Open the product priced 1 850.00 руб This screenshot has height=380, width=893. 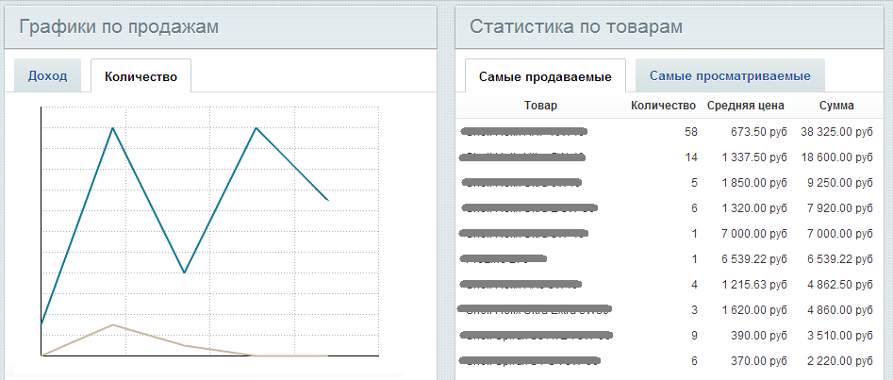coord(521,183)
